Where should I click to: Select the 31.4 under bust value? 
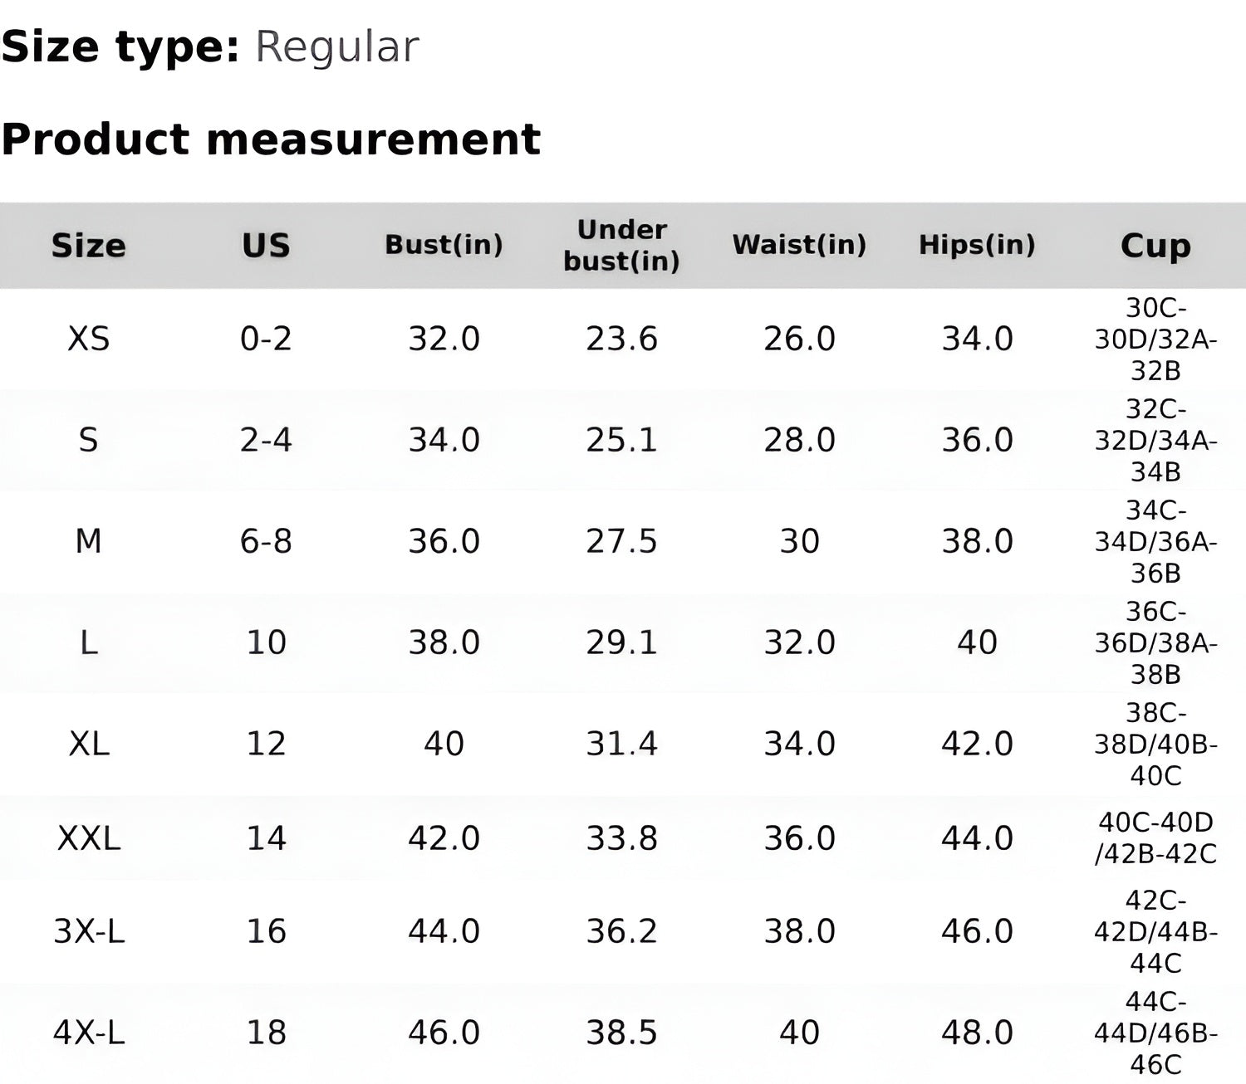click(621, 744)
